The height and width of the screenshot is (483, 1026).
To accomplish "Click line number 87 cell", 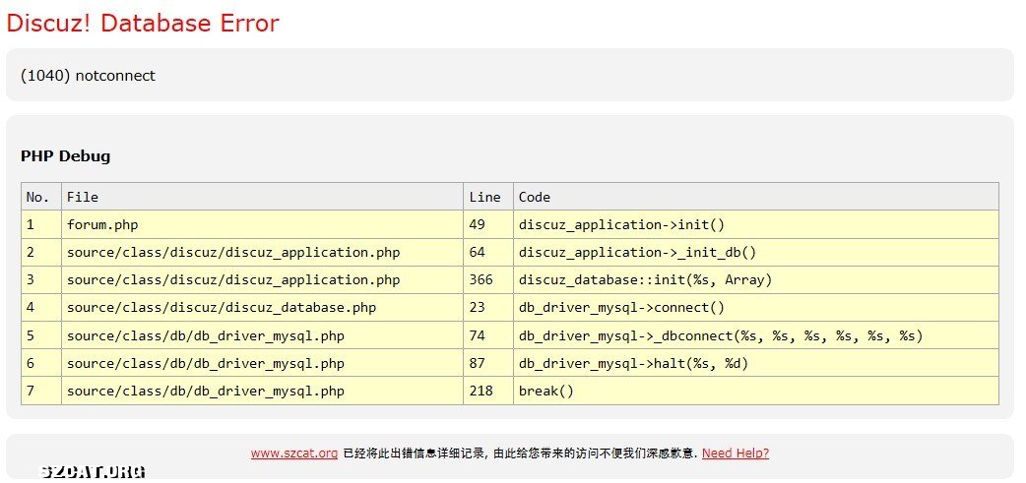I will click(488, 363).
